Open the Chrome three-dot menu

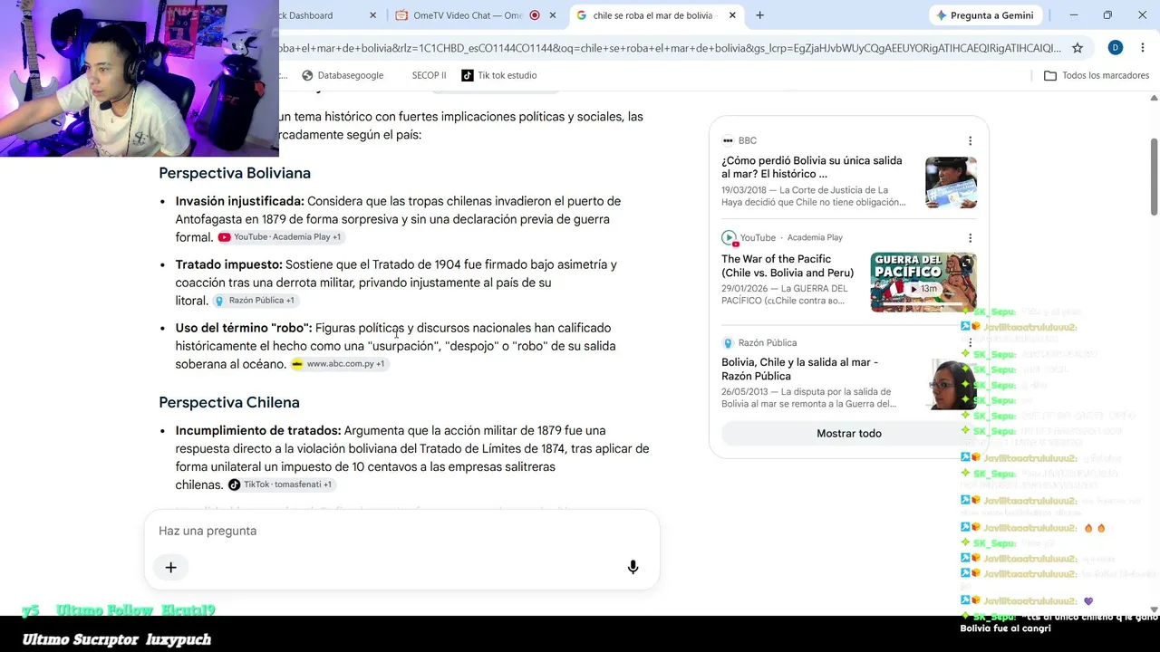coord(1142,48)
